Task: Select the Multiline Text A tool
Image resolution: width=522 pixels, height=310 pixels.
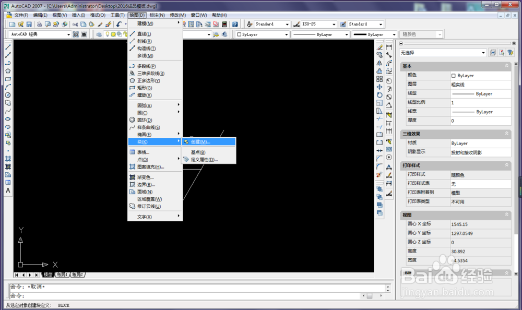Action: point(8,190)
